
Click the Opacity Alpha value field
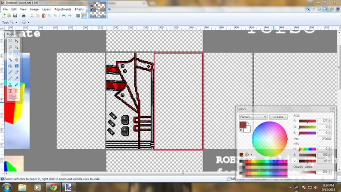[x=323, y=171]
